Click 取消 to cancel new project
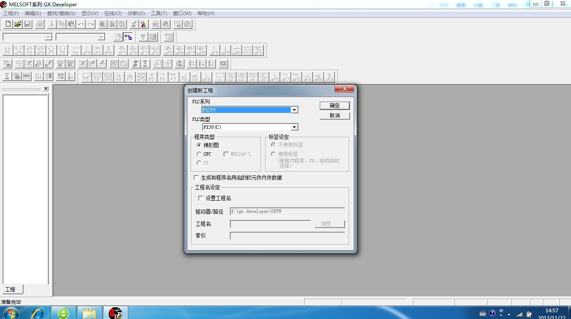571x319 pixels. (x=334, y=115)
